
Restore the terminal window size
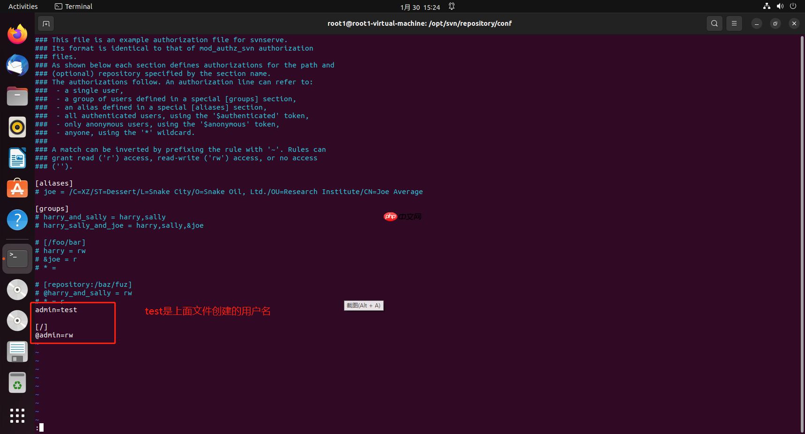pos(775,23)
